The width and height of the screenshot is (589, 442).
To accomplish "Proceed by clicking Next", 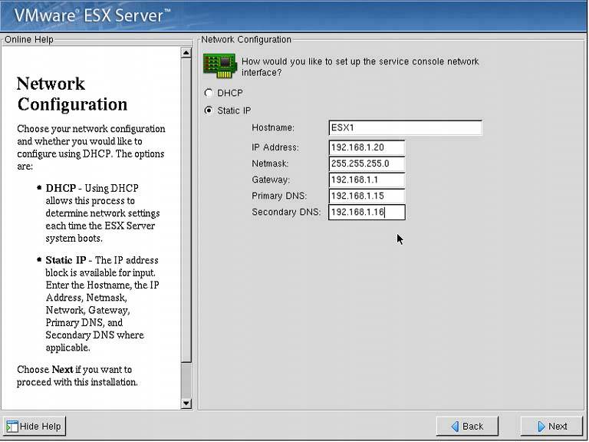I will pyautogui.click(x=551, y=426).
